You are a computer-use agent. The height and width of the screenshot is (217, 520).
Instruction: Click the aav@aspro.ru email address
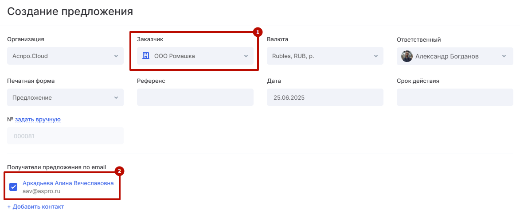(x=41, y=191)
